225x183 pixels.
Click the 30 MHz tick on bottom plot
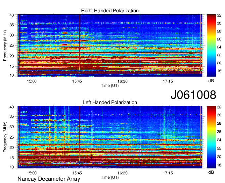[x=12, y=127]
